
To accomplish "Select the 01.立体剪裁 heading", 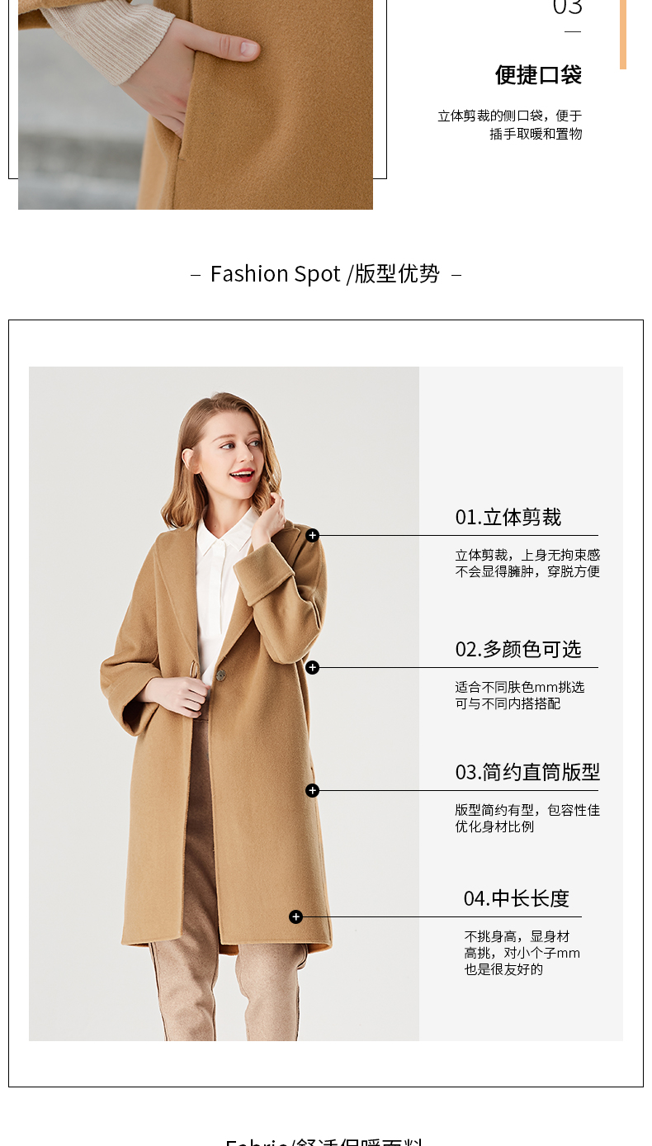I will (508, 518).
